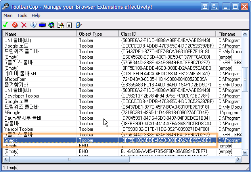Open the Tools menu
The width and height of the screenshot is (251, 172).
coord(22,15)
